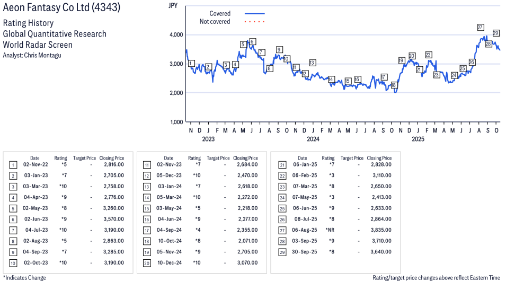Select the numbered box 1 in the rating table
The image size is (506, 281).
coord(13,165)
